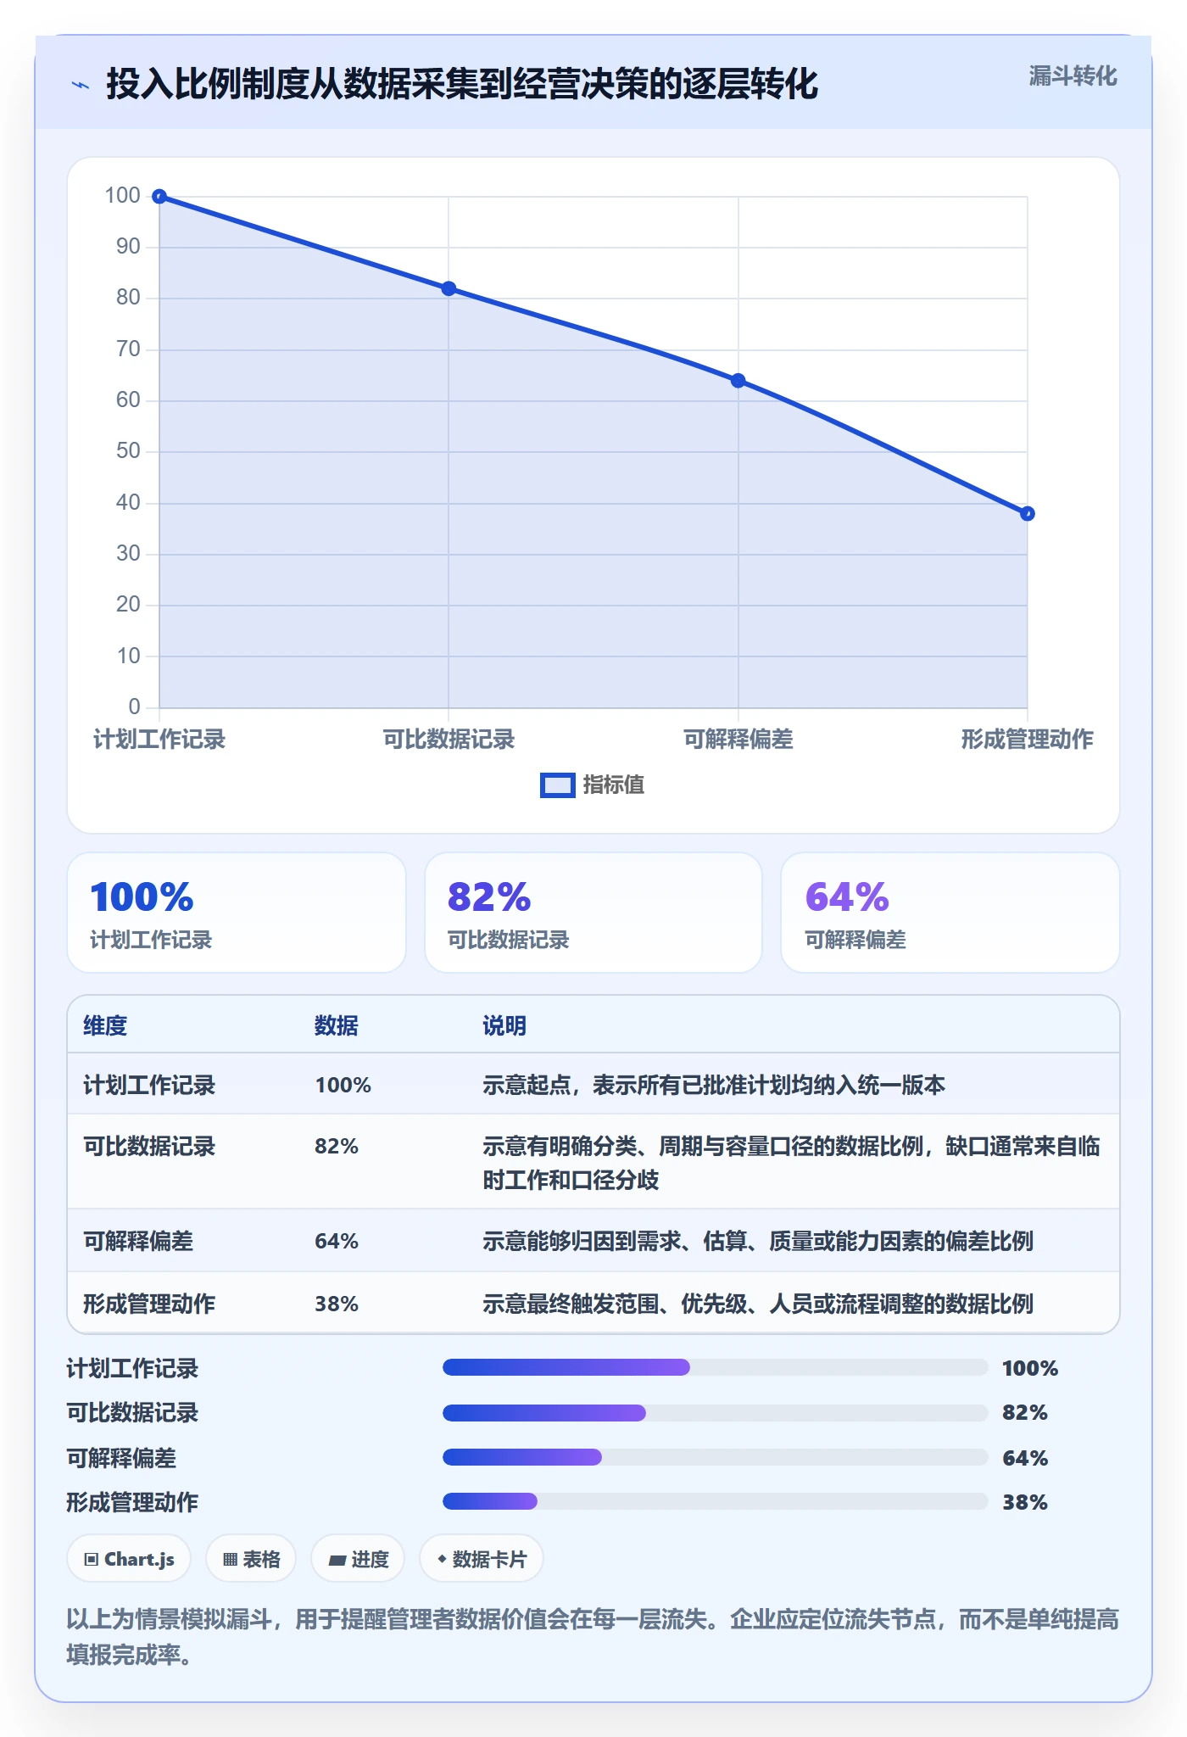Click the 82 data point at 可比数据记录
Viewport: 1187px width, 1737px height.
[449, 288]
